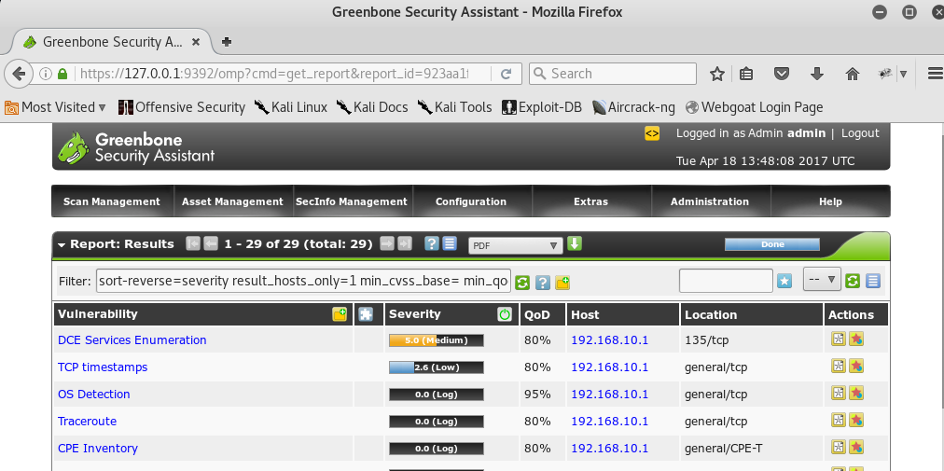944x471 pixels.
Task: Add note icon in Vulnerability column header
Action: pyautogui.click(x=340, y=313)
